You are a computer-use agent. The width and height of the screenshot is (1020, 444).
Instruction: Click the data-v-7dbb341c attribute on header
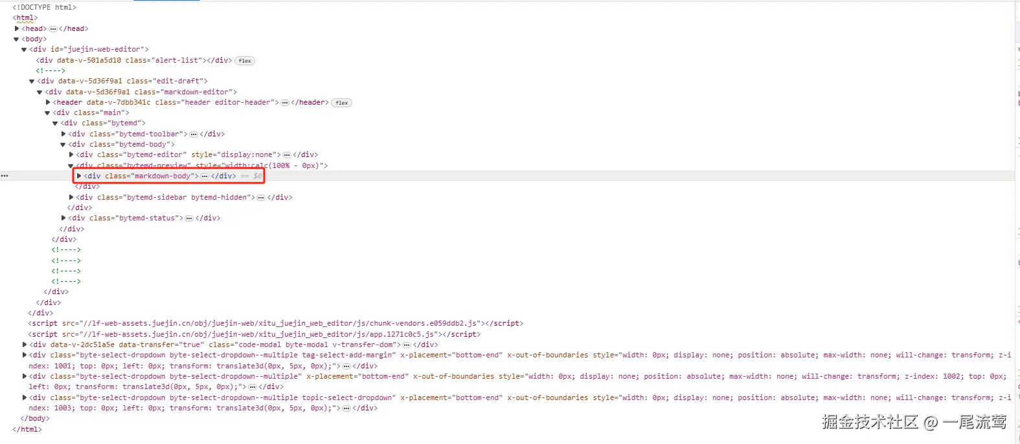(119, 102)
